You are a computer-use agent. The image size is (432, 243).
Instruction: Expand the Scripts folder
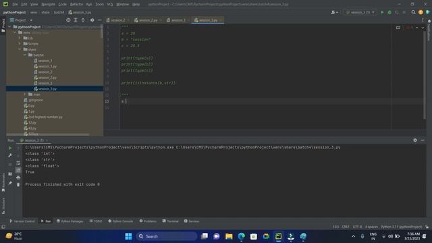pyautogui.click(x=20, y=44)
